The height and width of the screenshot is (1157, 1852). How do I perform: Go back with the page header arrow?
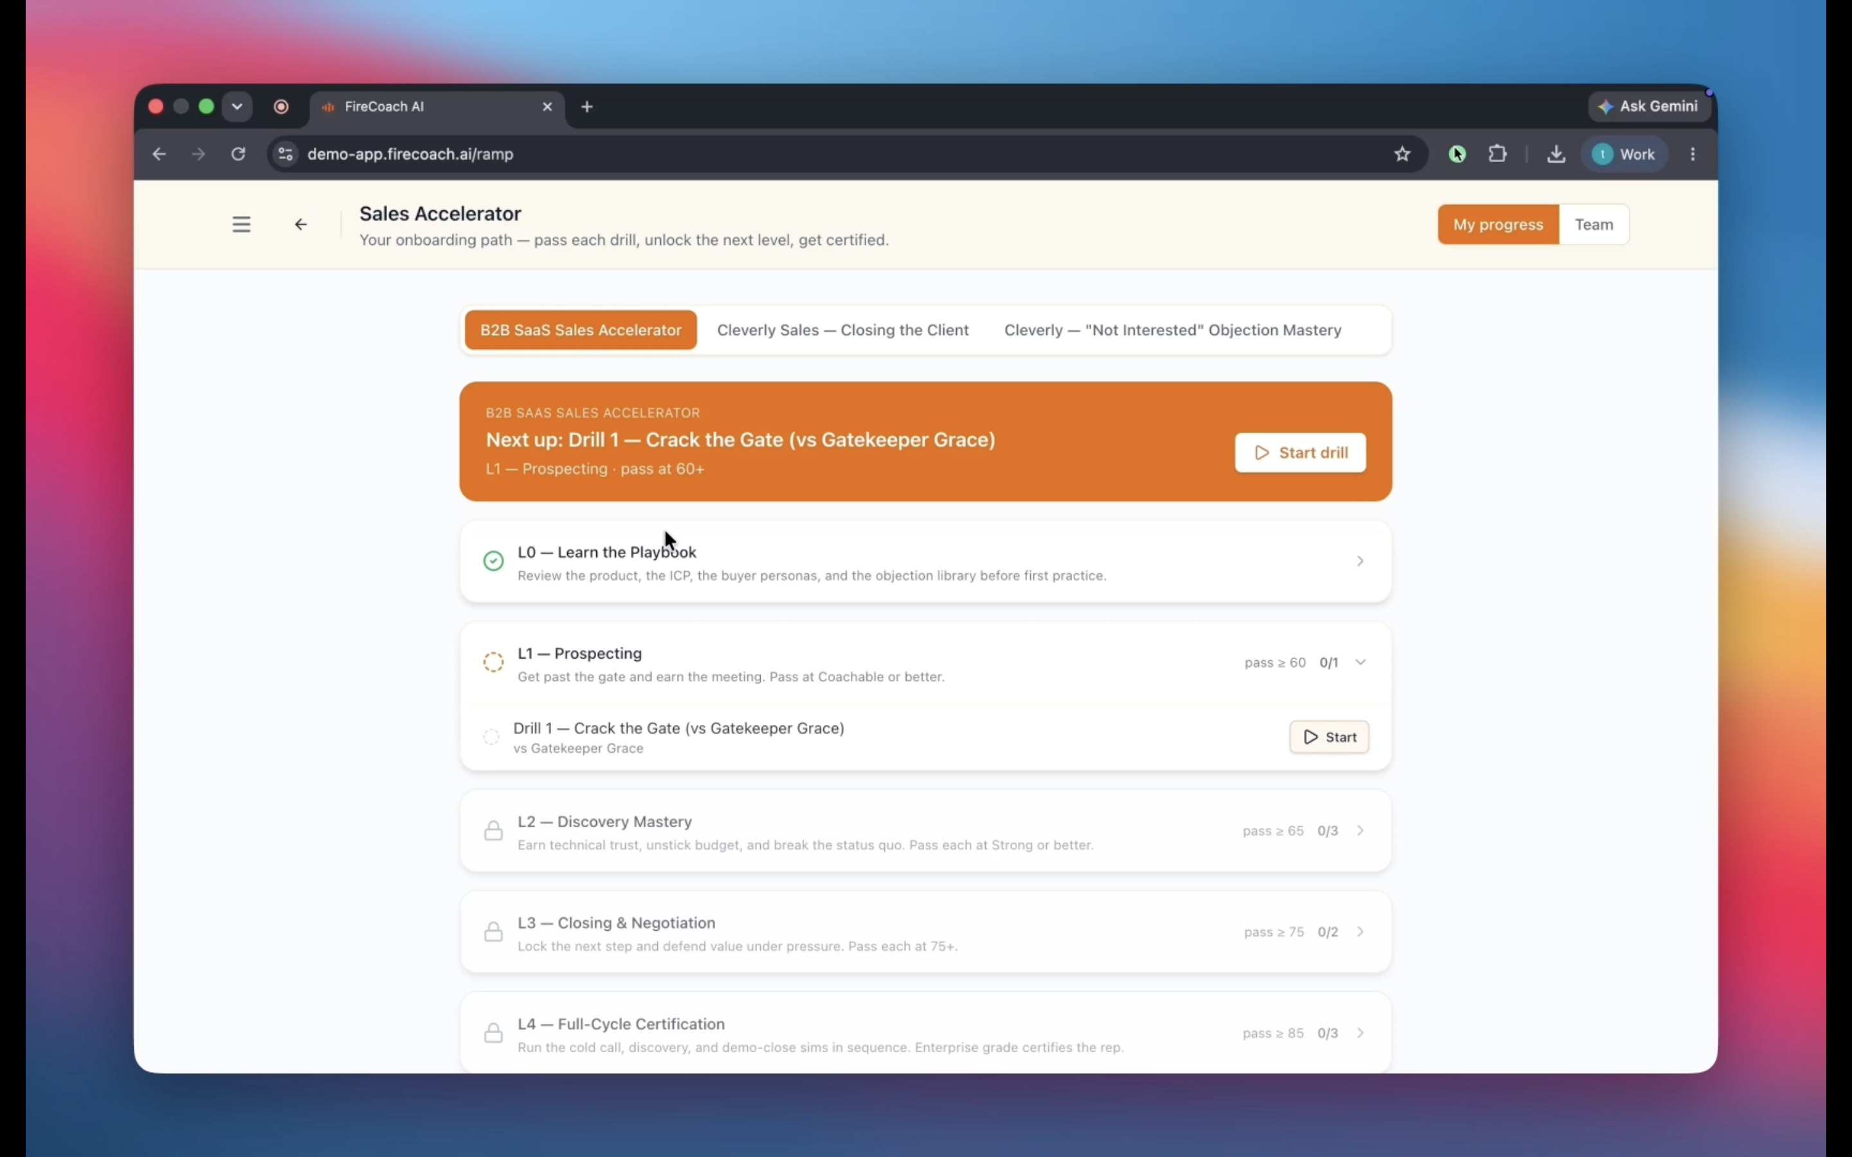pos(301,224)
